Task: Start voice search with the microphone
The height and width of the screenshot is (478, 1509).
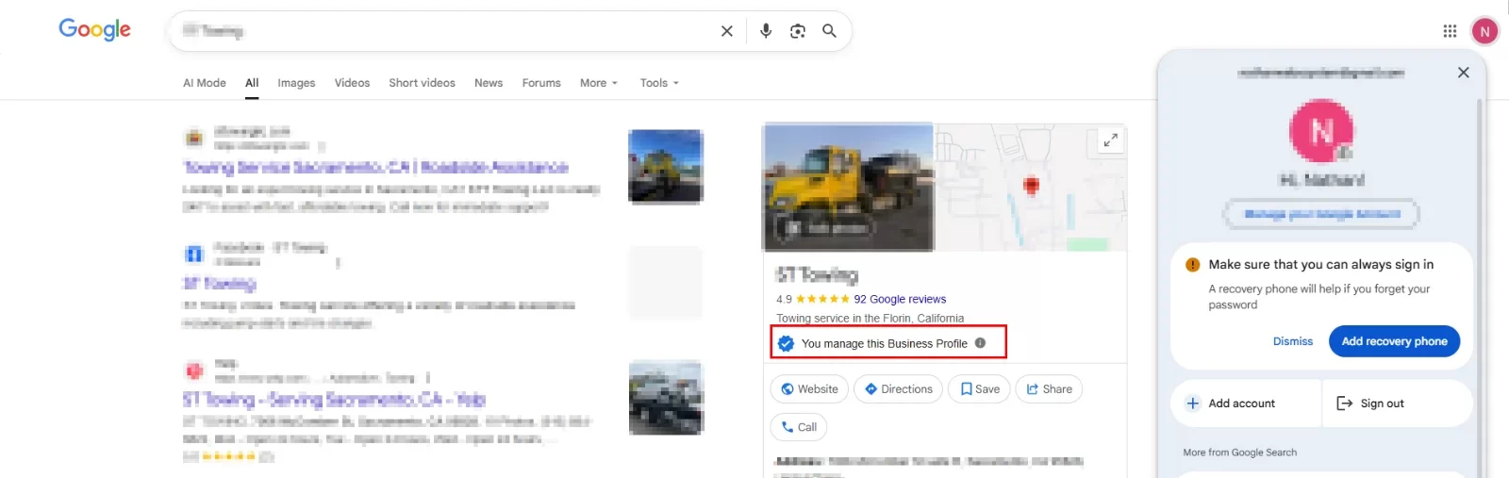Action: tap(766, 31)
